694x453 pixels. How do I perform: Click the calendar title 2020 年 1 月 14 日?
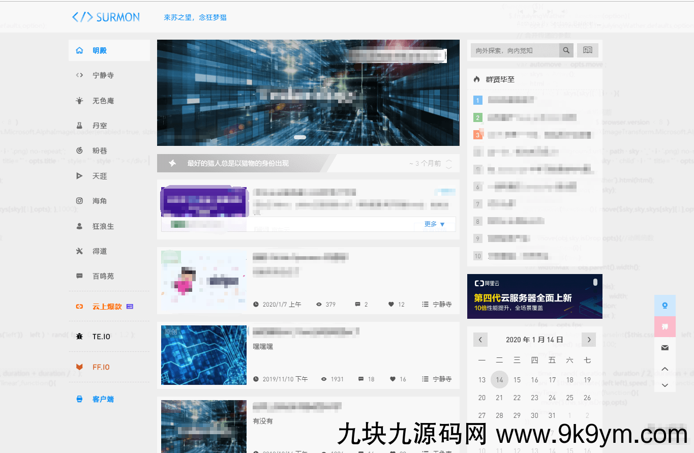[x=534, y=340]
